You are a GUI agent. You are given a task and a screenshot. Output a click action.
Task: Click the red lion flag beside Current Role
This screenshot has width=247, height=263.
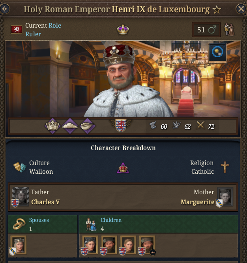(16, 29)
